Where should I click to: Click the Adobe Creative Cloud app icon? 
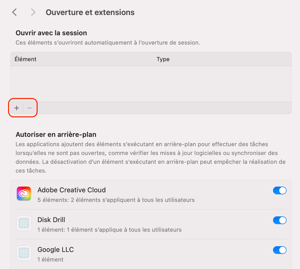click(24, 193)
